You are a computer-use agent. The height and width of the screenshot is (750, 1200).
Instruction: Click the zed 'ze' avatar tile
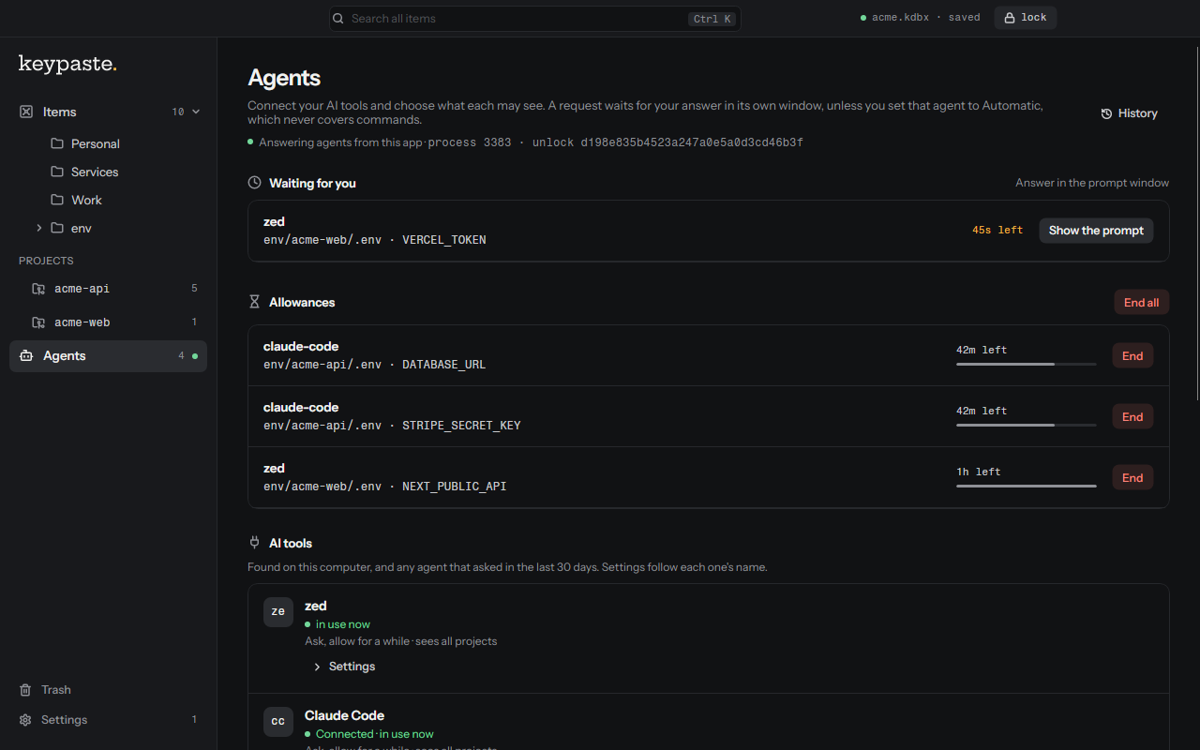point(278,612)
